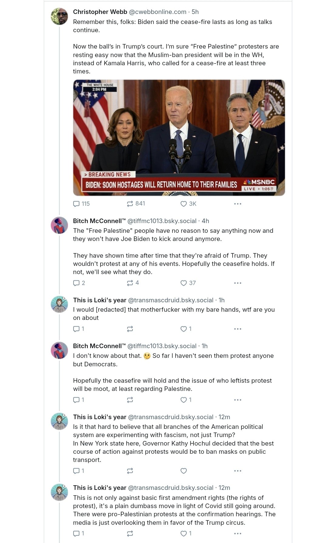Reply to the 'bare hands' post by Loki
This screenshot has height=543, width=328.
click(x=76, y=329)
